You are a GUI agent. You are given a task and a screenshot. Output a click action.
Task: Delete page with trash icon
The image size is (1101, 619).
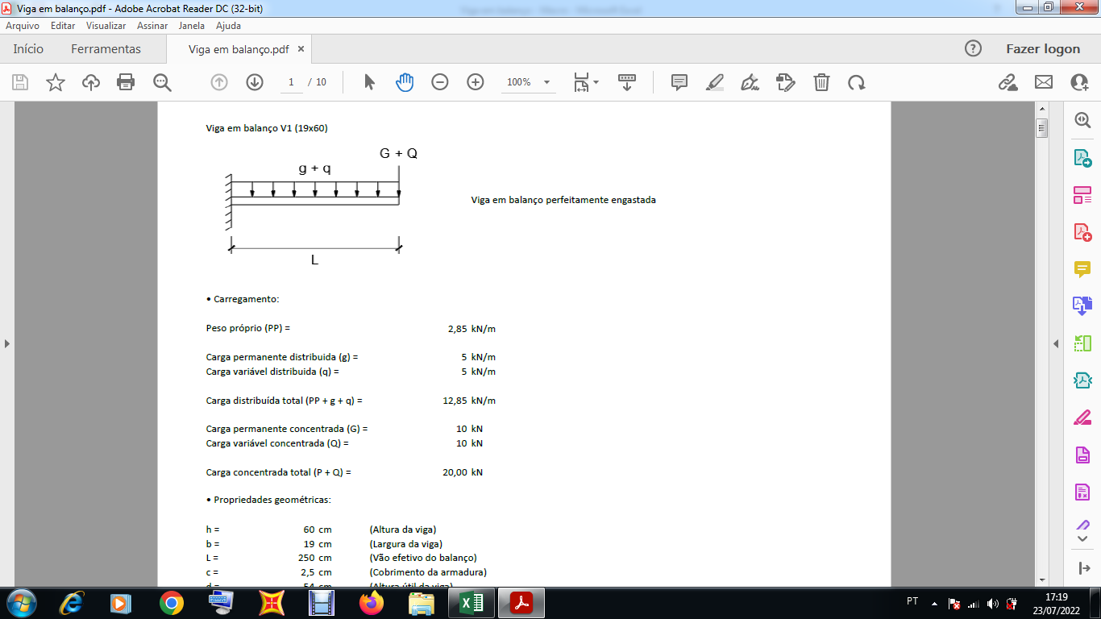821,82
